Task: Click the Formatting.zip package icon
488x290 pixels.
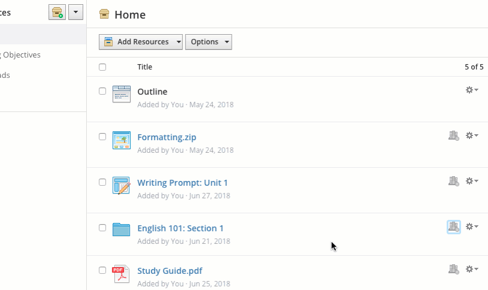Action: click(122, 140)
